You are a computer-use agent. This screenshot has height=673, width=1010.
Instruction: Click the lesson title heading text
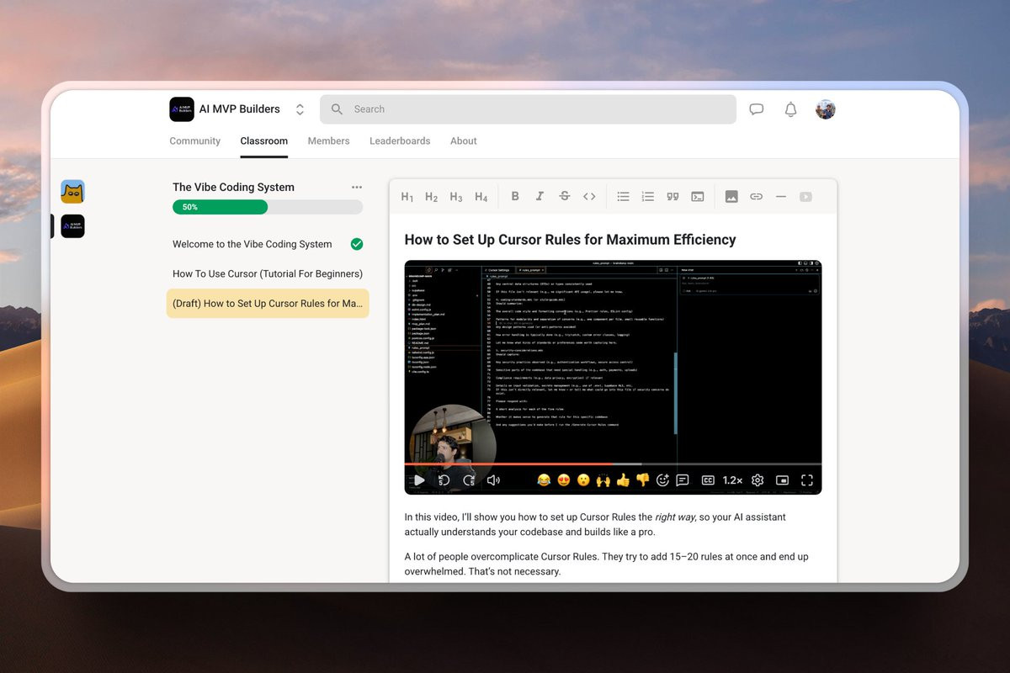[570, 240]
